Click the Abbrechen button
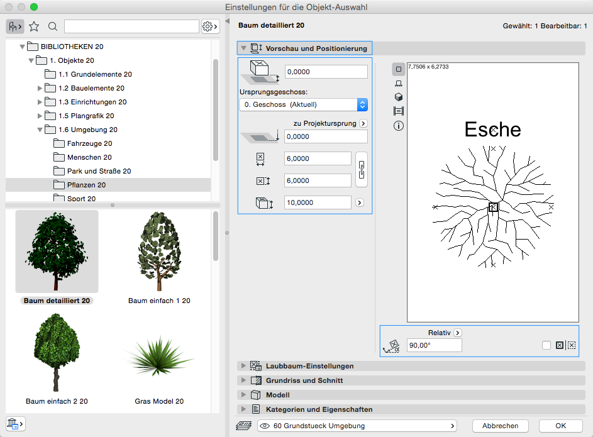Image resolution: width=593 pixels, height=437 pixels. tap(500, 426)
